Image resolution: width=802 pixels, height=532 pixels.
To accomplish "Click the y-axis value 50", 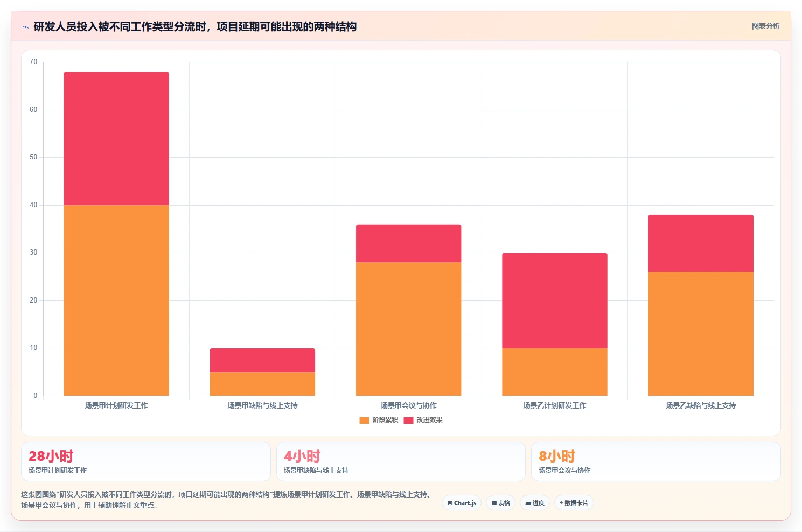I will tap(33, 157).
